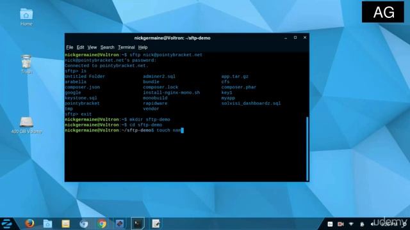The height and width of the screenshot is (230, 410).
Task: Click 'key1' in the listing
Action: click(227, 93)
